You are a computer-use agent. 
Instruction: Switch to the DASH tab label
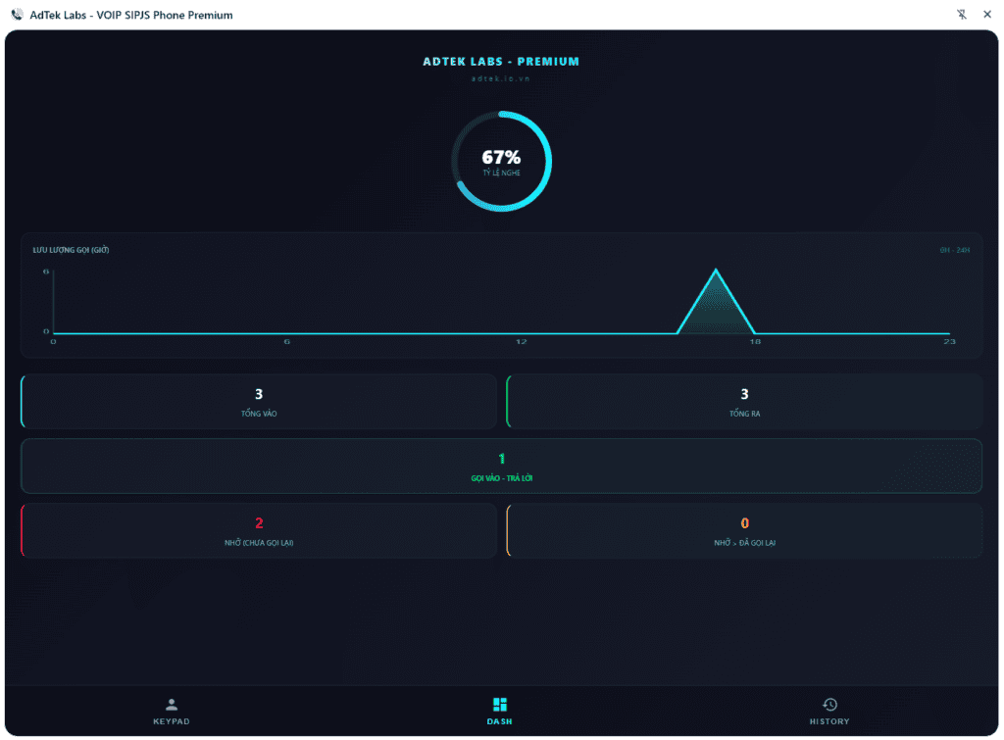pyautogui.click(x=499, y=721)
